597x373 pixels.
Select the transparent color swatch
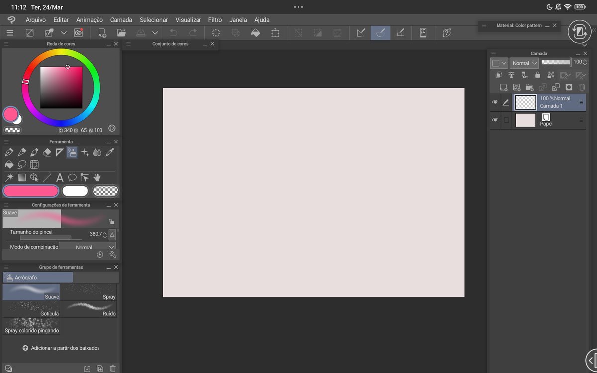[105, 191]
